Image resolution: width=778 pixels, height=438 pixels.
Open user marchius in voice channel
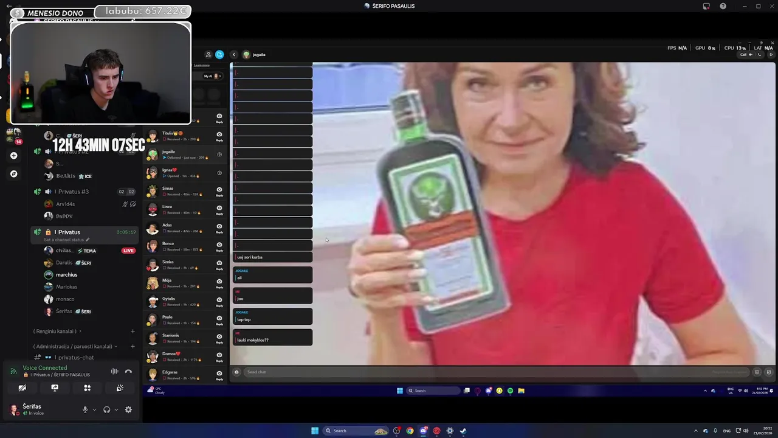pyautogui.click(x=67, y=275)
